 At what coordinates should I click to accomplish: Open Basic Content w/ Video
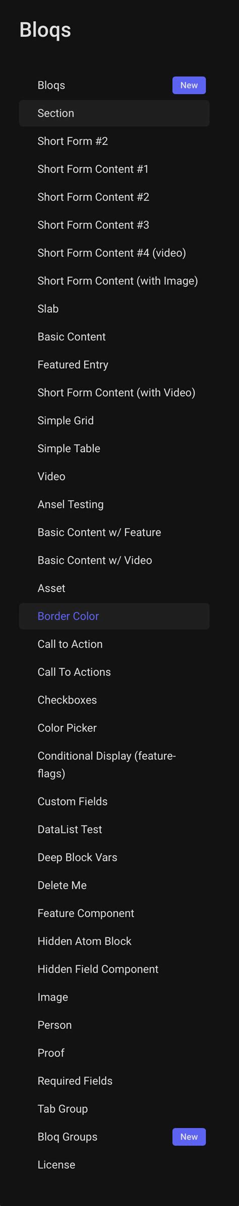114,560
